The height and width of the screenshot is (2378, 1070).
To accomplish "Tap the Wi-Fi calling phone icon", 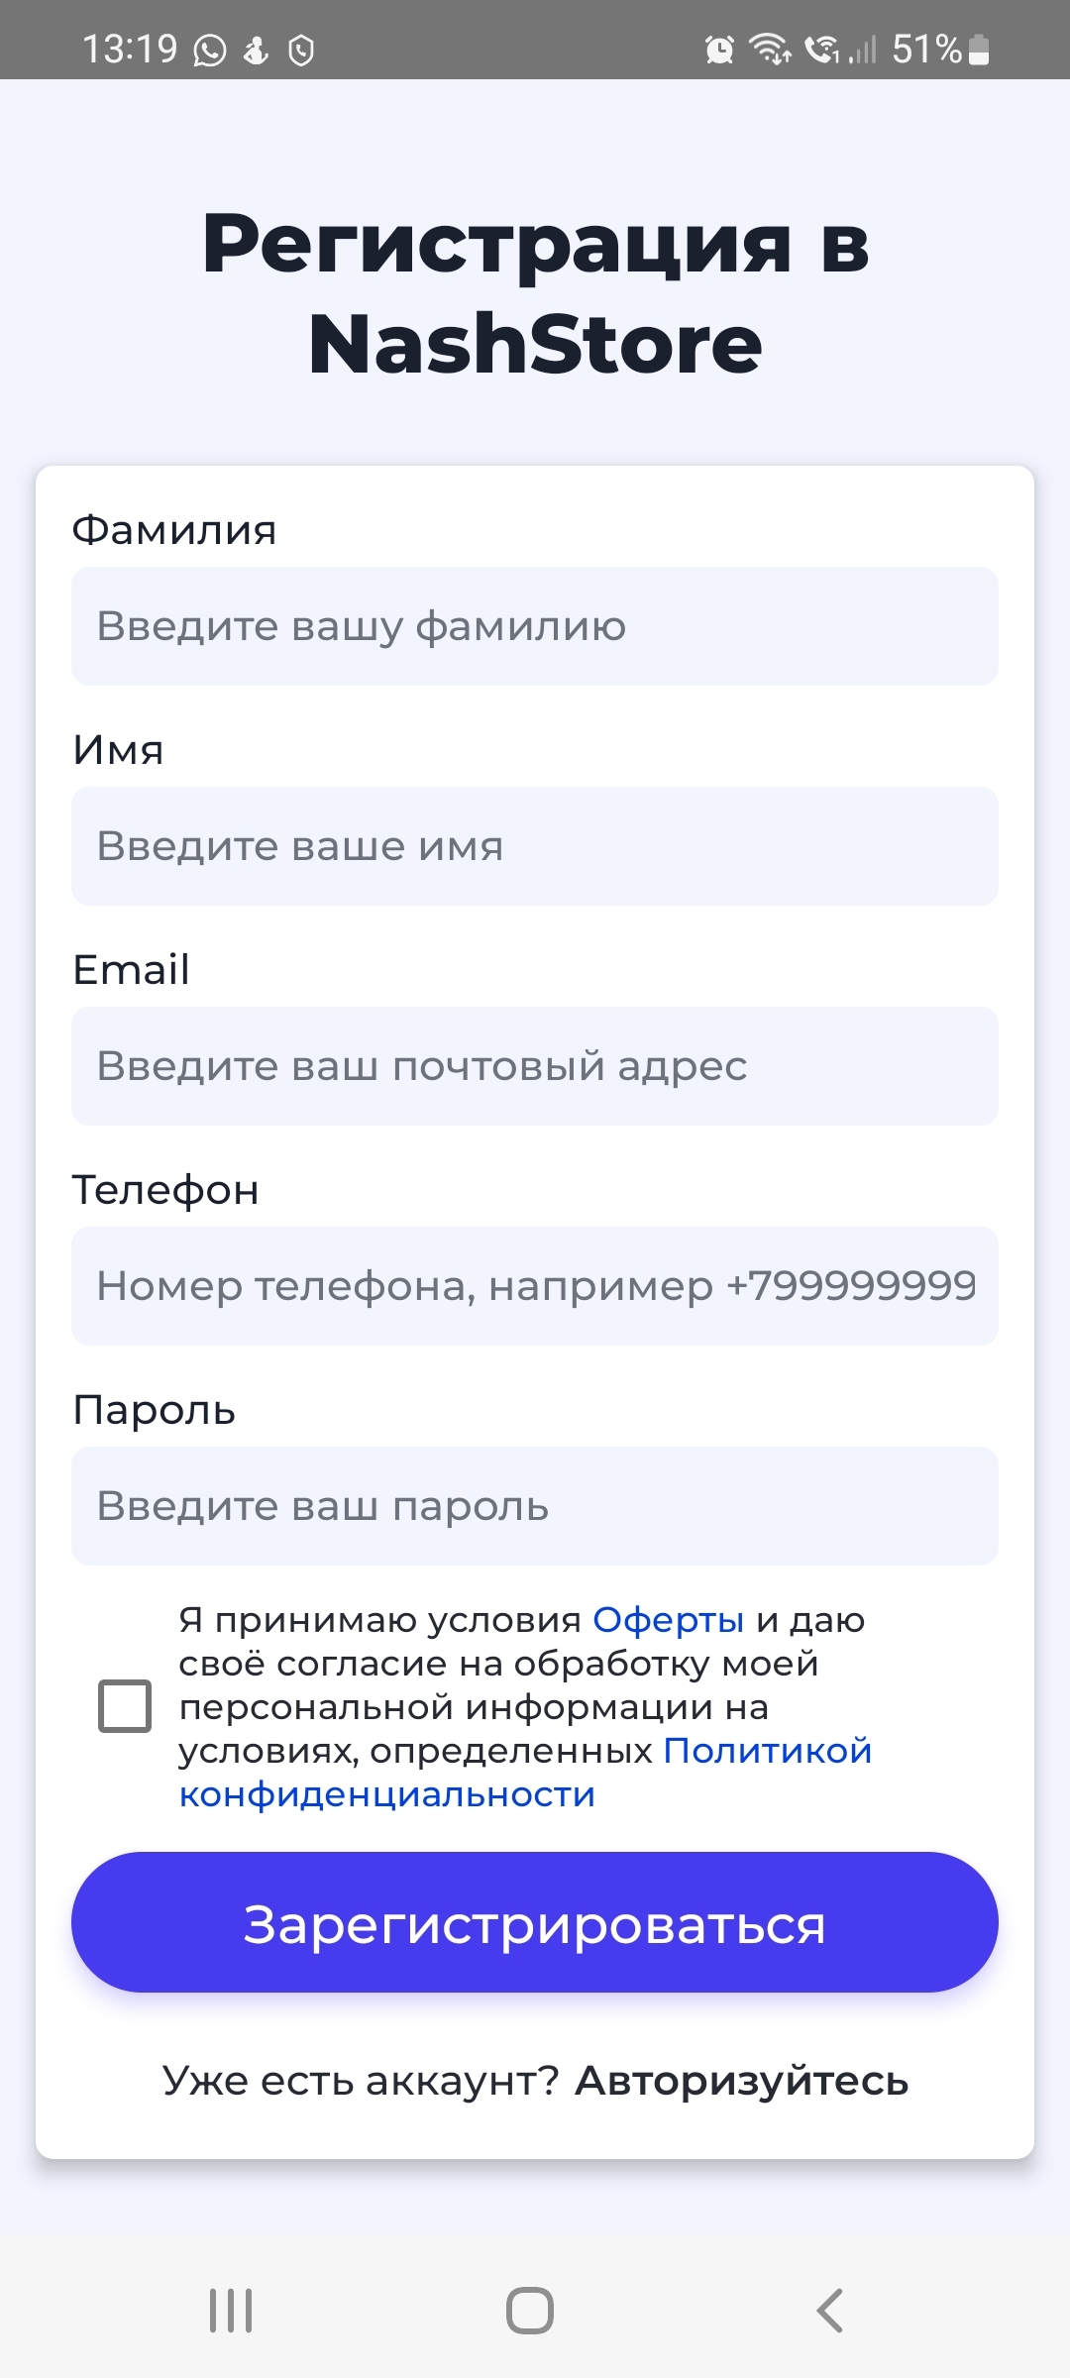I will [x=820, y=49].
